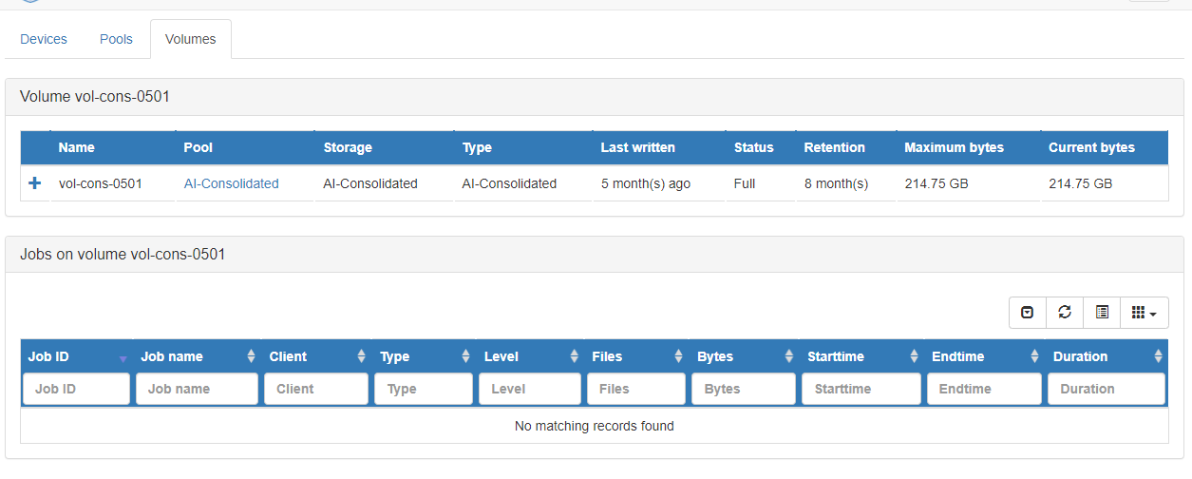
Task: Switch to the Pools tab
Action: coord(116,39)
